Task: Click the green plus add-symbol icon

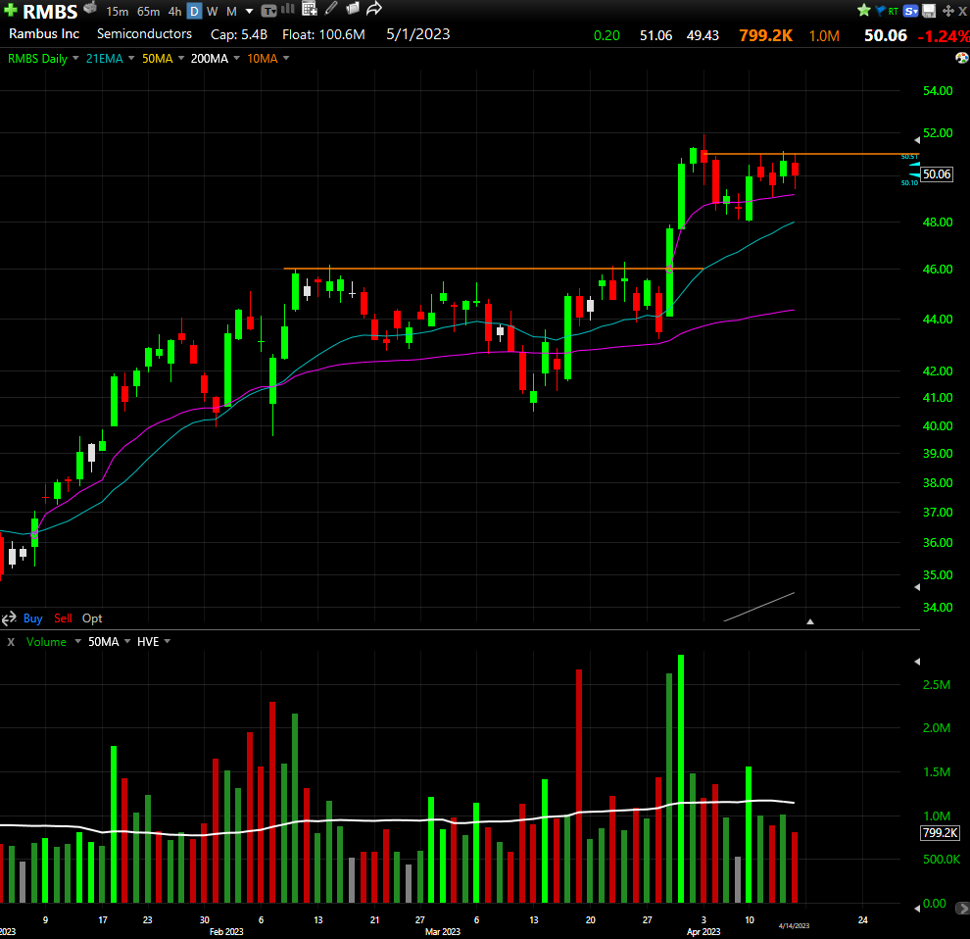Action: click(11, 11)
